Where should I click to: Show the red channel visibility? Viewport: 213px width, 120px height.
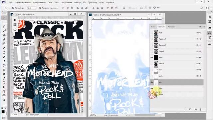pyautogui.click(x=152, y=70)
